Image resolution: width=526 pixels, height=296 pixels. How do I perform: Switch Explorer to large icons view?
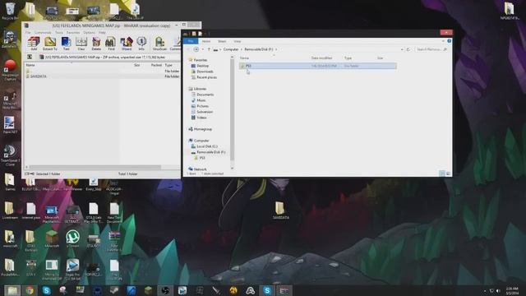[448, 173]
